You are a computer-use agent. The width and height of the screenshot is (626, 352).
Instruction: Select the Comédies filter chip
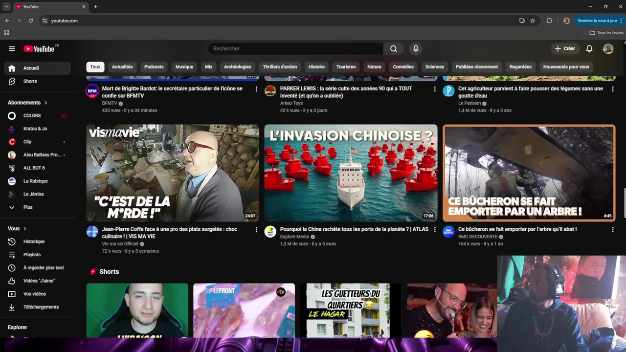403,67
